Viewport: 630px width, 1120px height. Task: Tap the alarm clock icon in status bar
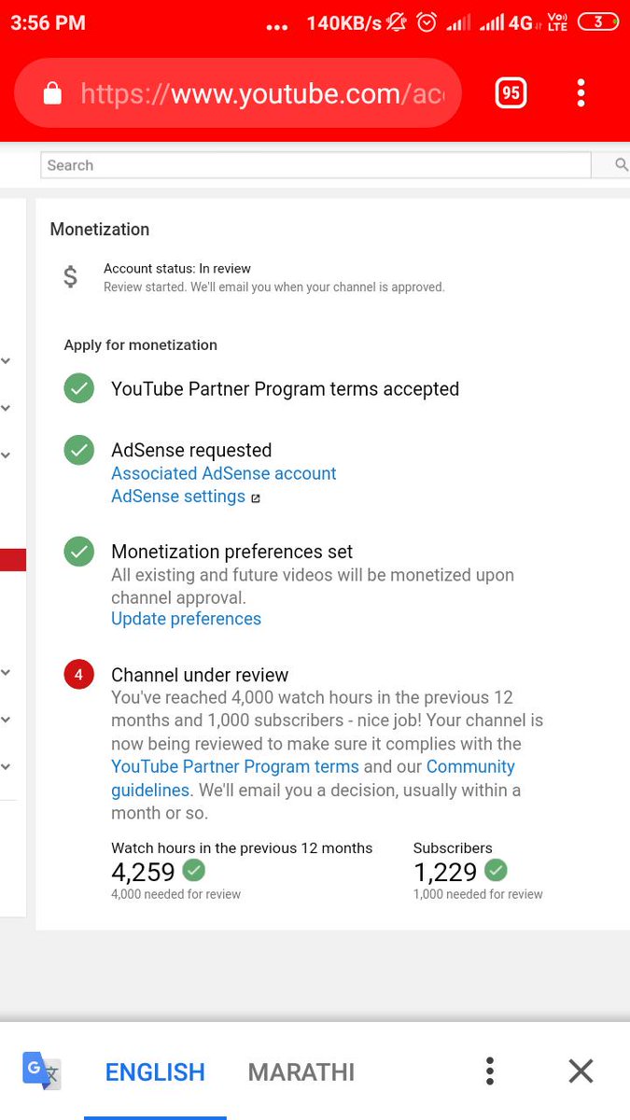coord(427,22)
